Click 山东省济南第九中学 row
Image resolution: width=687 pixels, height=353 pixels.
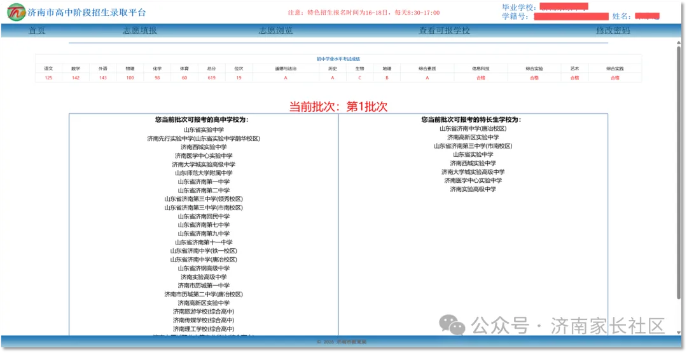(x=204, y=234)
